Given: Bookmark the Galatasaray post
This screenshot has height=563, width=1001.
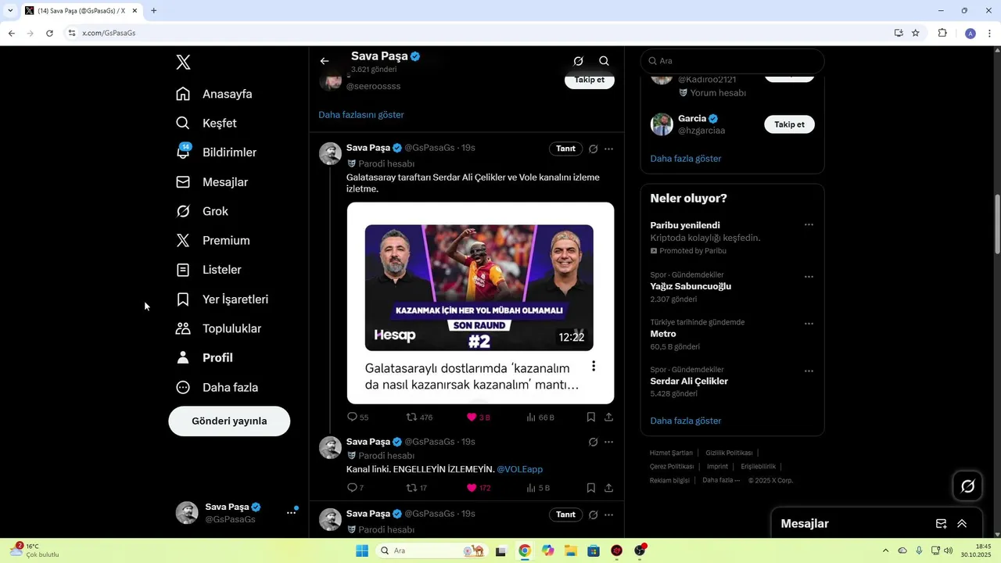Looking at the screenshot, I should pyautogui.click(x=591, y=418).
